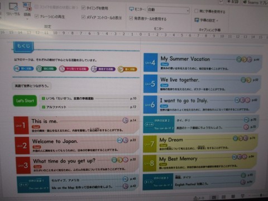The width and height of the screenshot is (268, 201).
Task: Open the 字幕の設定 subtitle settings menu
Action: pos(206,20)
